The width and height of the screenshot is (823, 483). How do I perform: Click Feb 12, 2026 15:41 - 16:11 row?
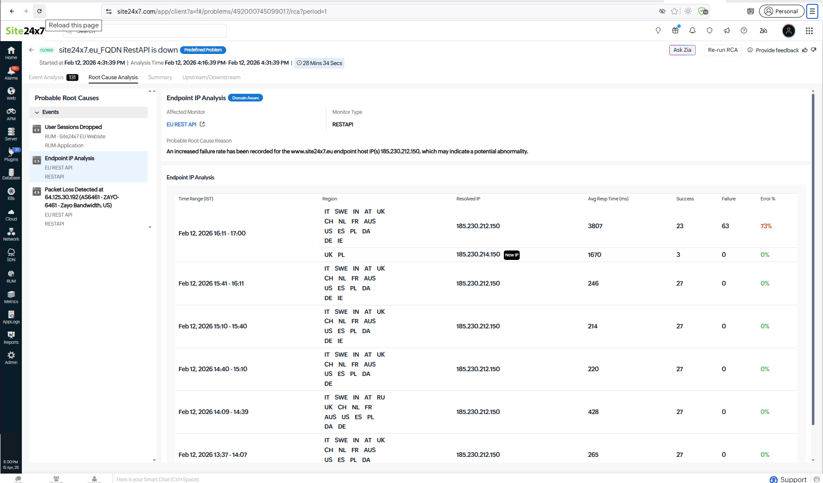[486, 283]
